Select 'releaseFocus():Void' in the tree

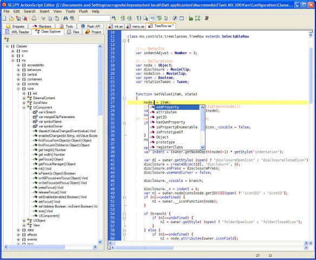click(x=52, y=192)
